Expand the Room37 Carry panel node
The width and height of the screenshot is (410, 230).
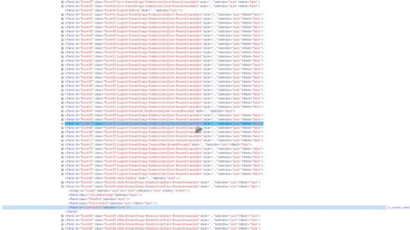(62, 2)
